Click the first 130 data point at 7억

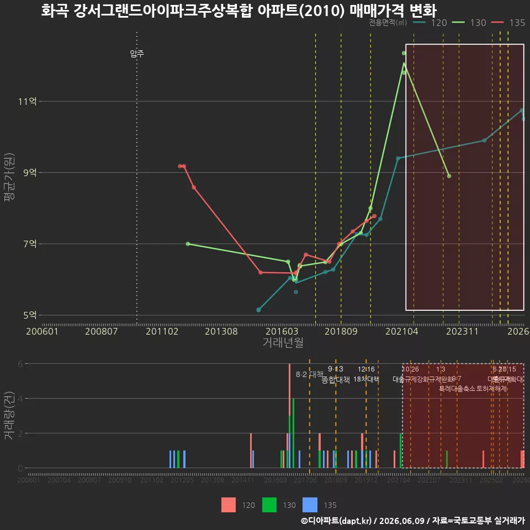pyautogui.click(x=188, y=243)
